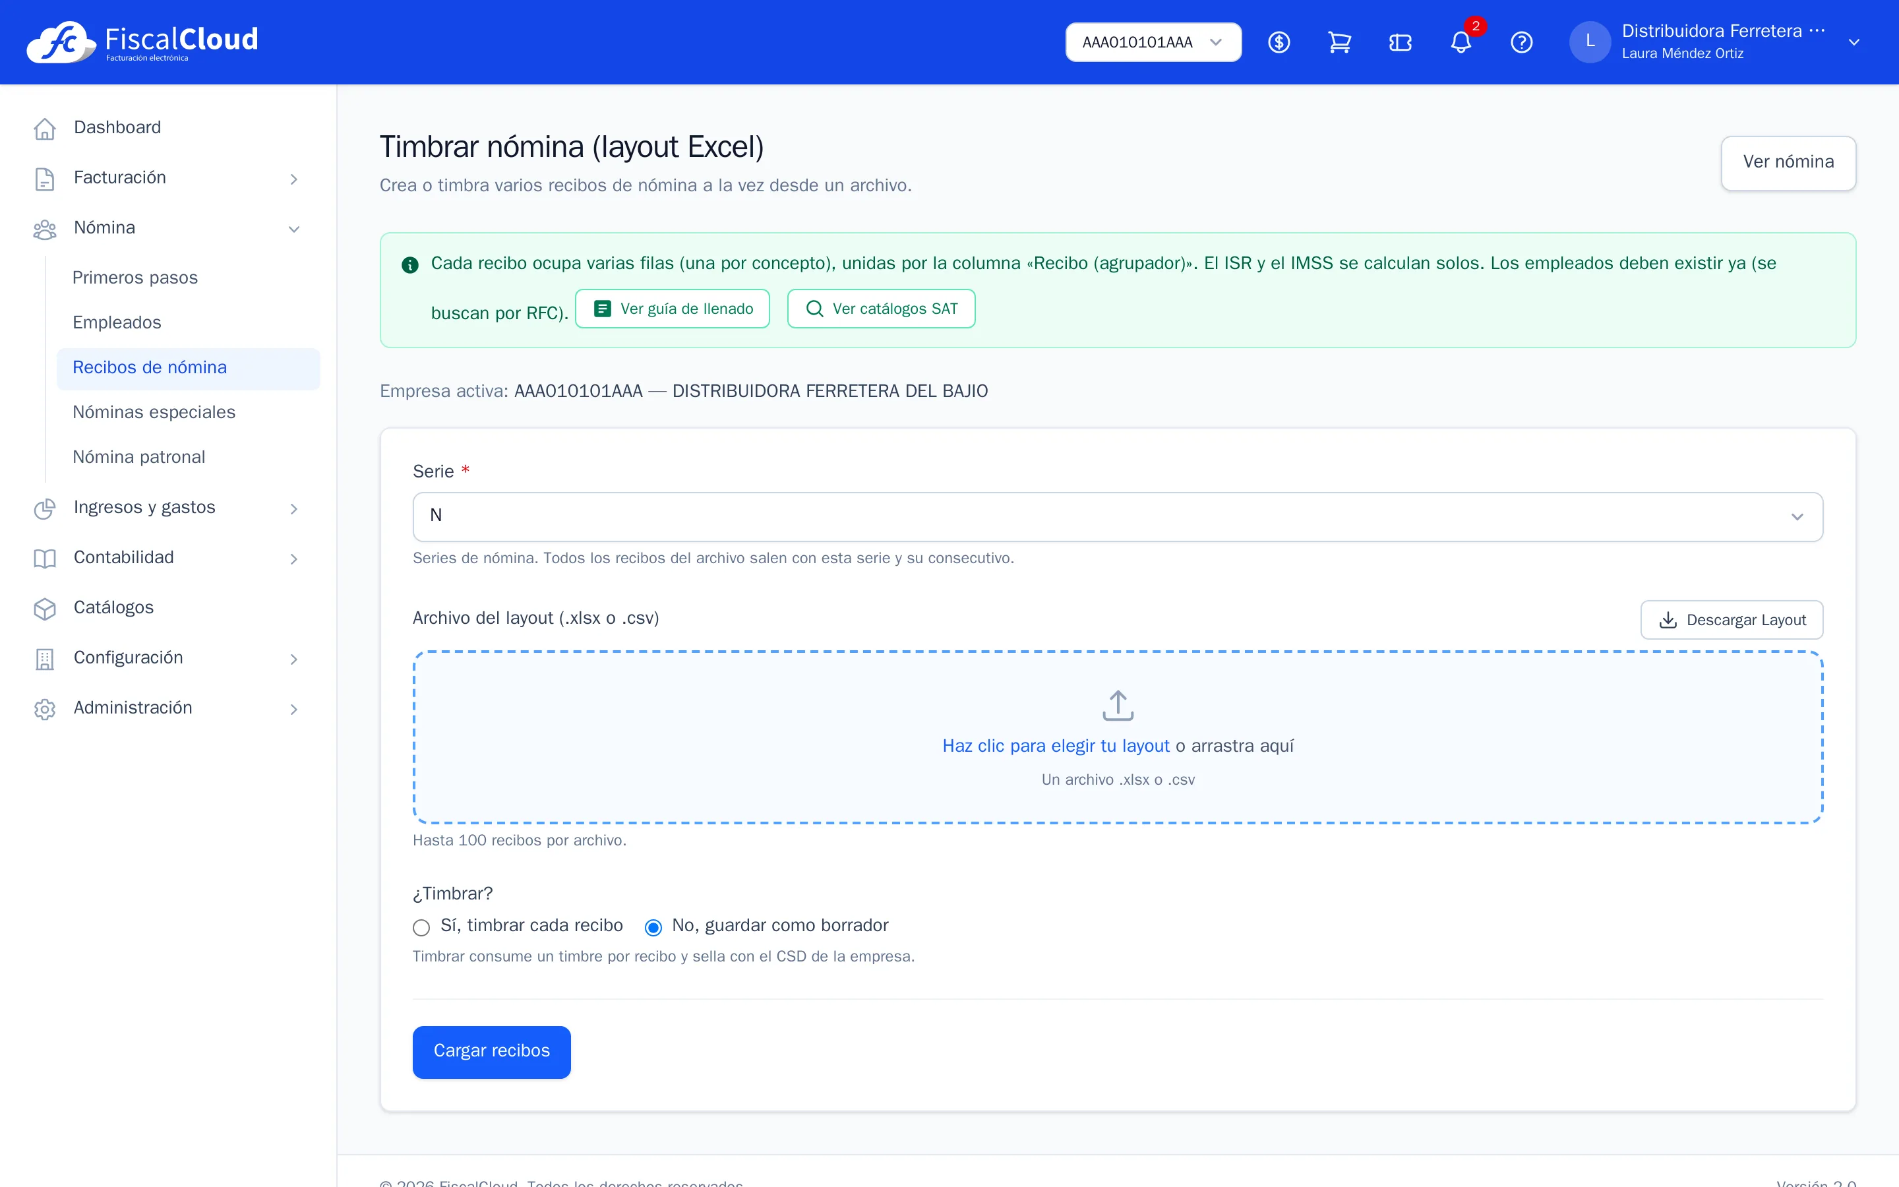
Task: Open the shopping cart icon
Action: pyautogui.click(x=1339, y=42)
